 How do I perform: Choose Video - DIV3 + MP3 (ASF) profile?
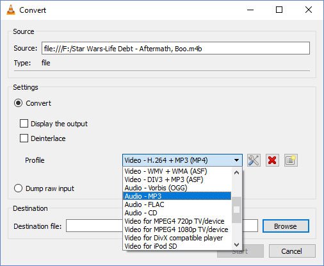click(177, 179)
